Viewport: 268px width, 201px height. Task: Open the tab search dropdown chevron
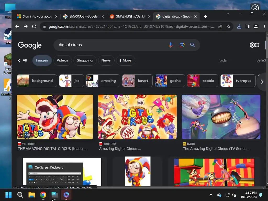228,14
